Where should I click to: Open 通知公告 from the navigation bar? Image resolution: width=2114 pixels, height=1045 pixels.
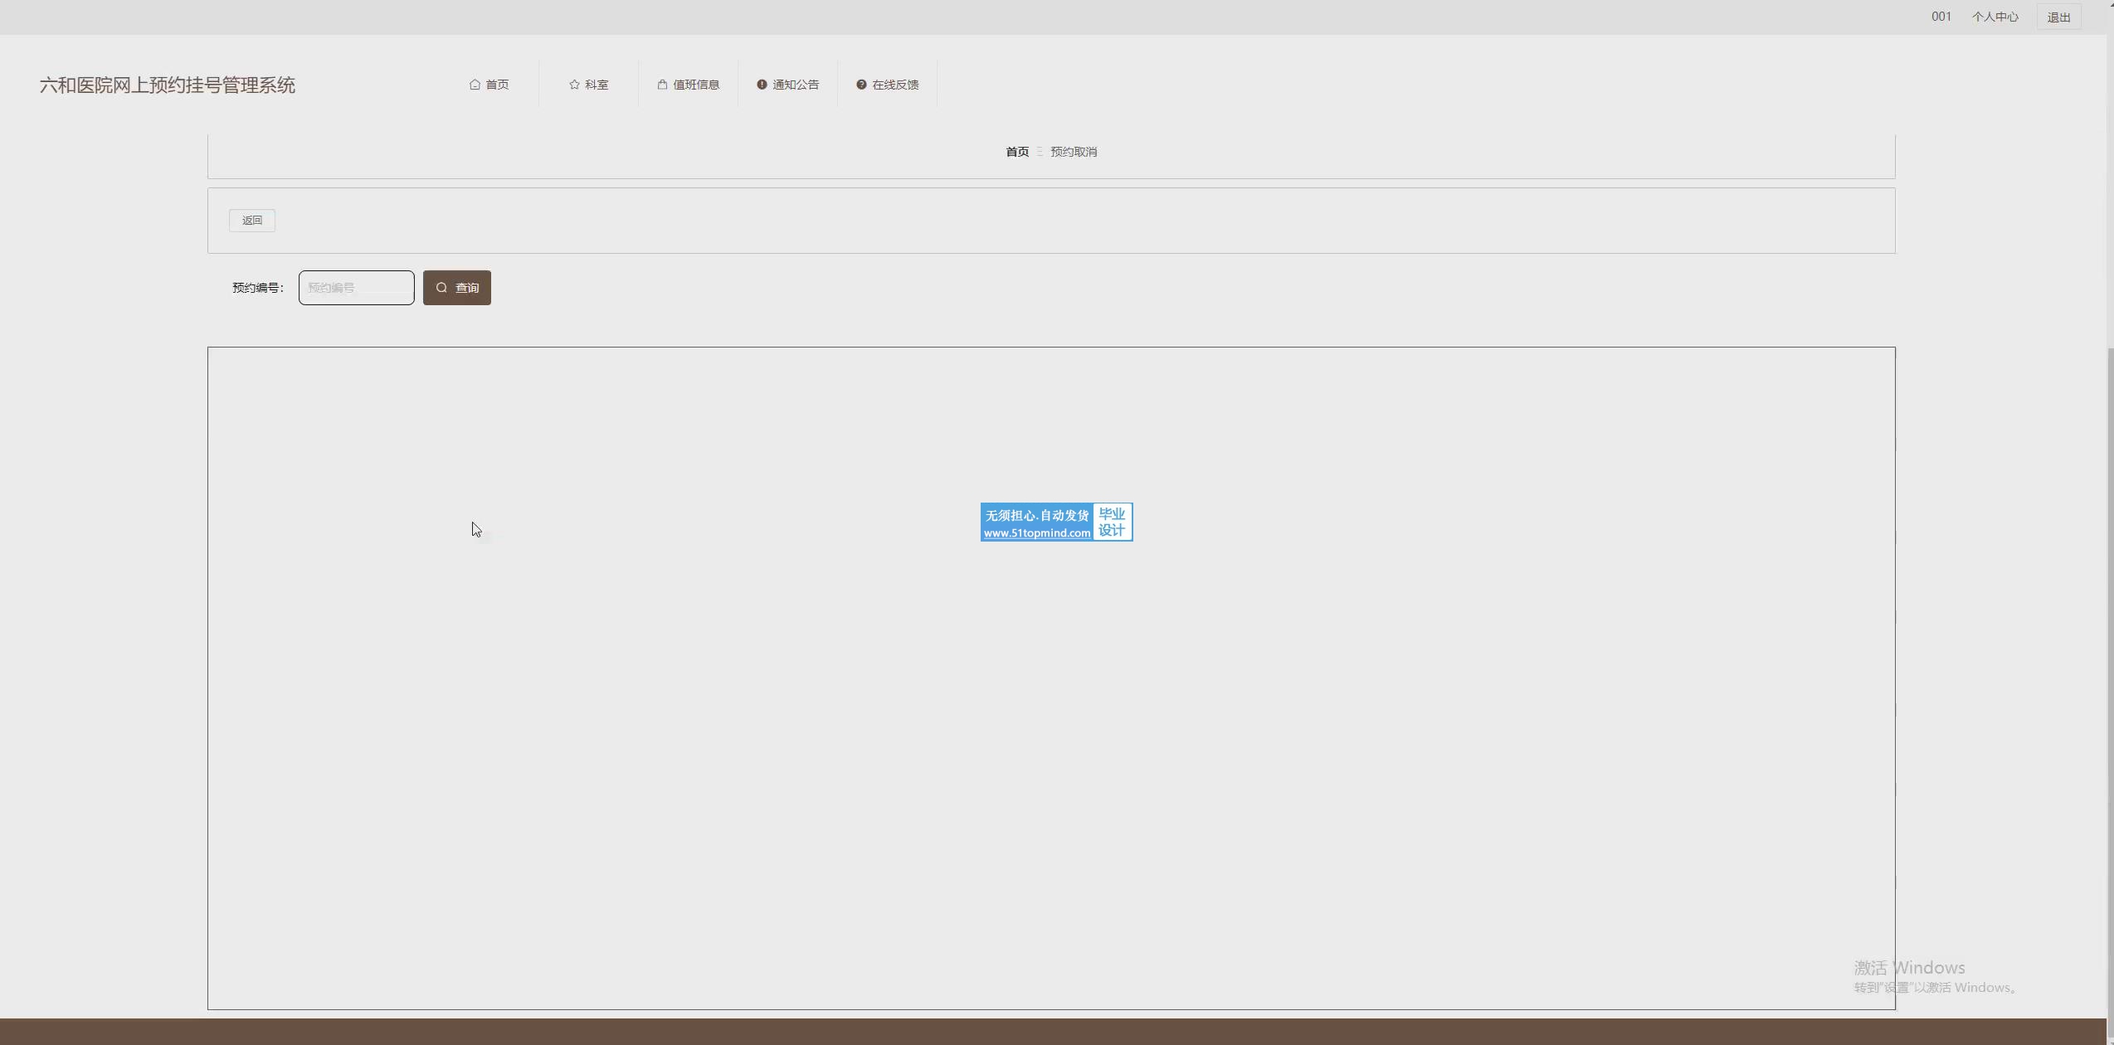(796, 85)
